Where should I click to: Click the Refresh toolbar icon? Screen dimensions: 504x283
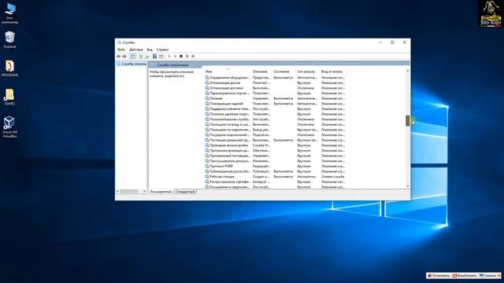click(141, 57)
